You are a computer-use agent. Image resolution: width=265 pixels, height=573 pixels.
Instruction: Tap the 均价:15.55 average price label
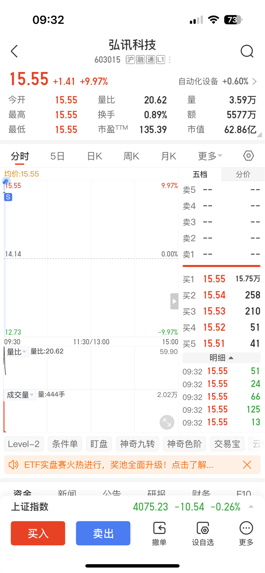tap(22, 174)
